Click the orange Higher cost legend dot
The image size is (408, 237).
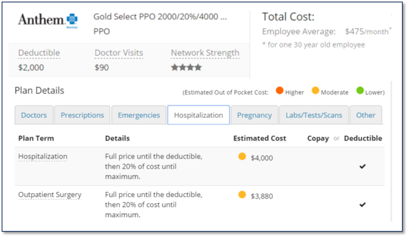[x=279, y=90]
